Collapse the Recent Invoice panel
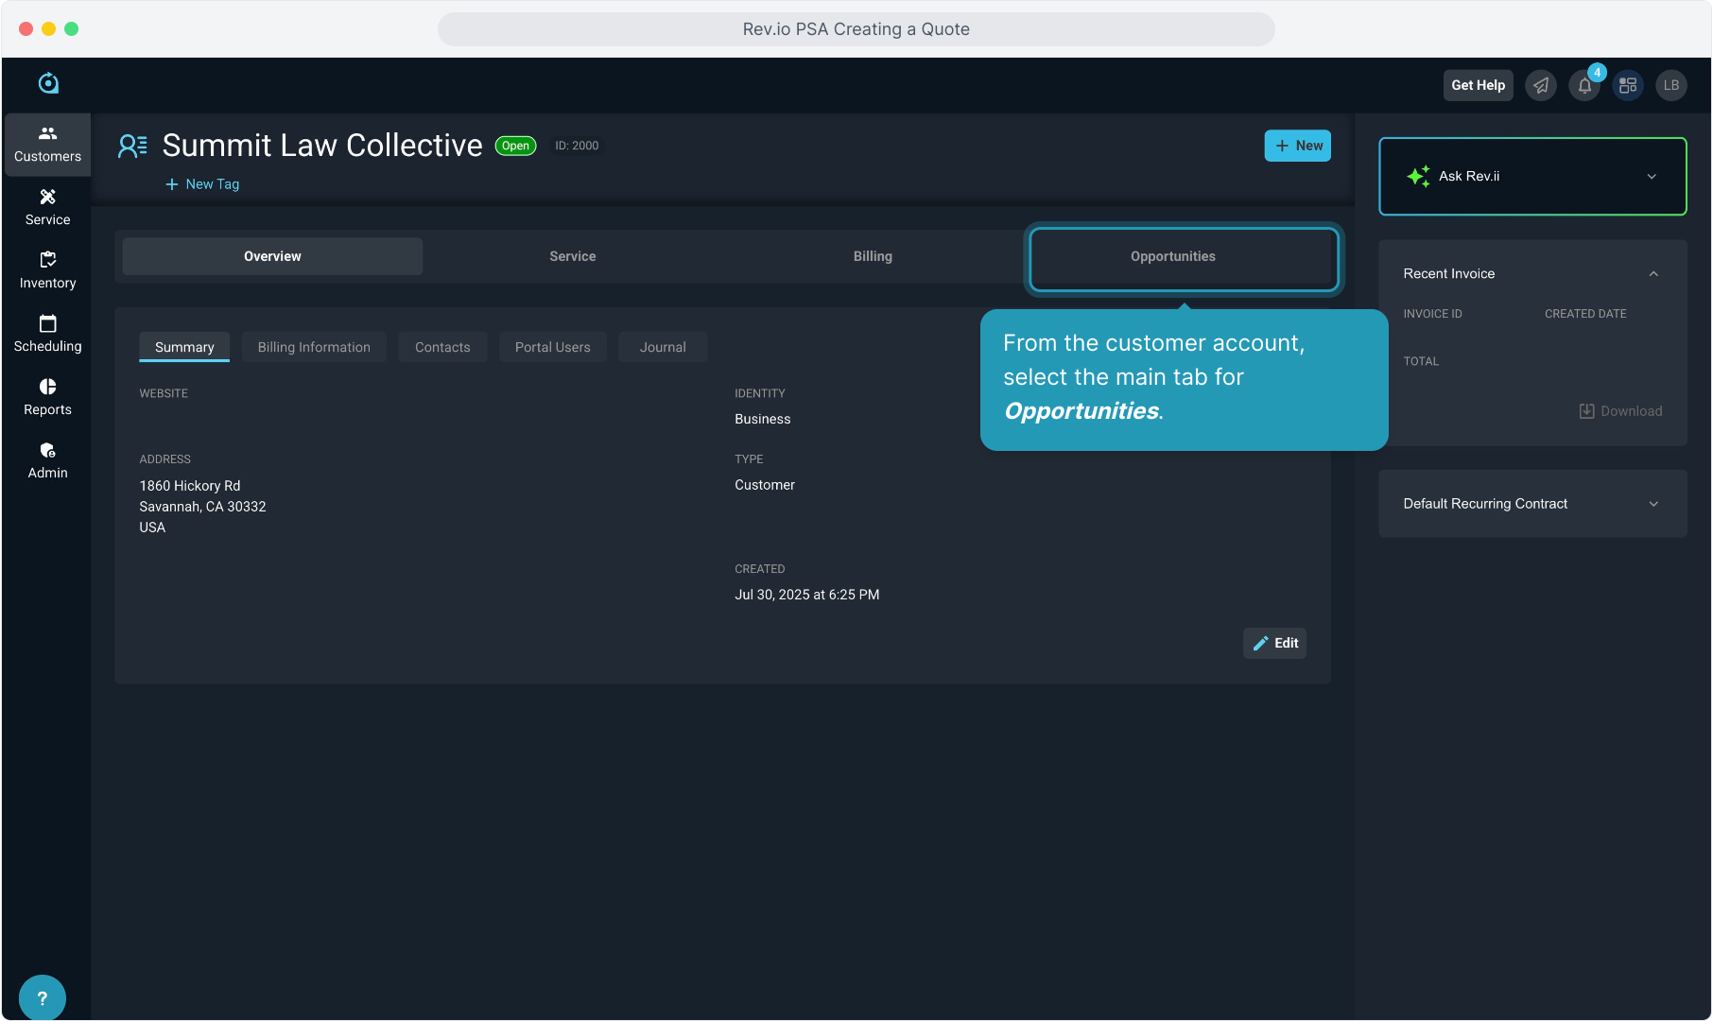Screen dimensions: 1713x1021 [1653, 274]
